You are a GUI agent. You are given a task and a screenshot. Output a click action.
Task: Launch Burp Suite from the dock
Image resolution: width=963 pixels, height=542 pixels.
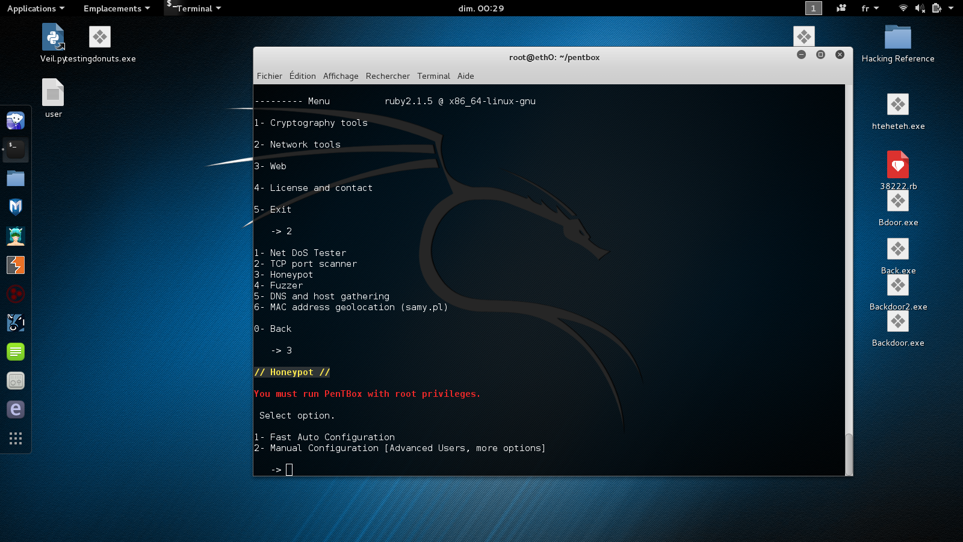(16, 265)
